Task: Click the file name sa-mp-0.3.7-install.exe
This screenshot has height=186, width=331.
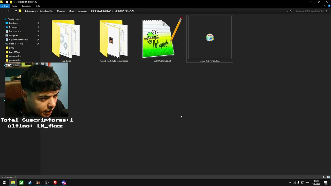Action: coord(210,61)
